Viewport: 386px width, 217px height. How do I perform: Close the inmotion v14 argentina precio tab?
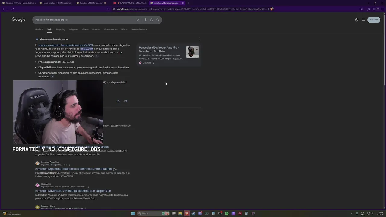[183, 3]
